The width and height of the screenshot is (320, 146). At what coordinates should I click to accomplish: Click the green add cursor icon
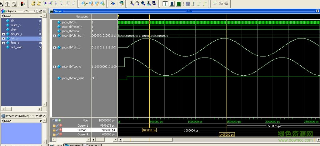pos(60,120)
